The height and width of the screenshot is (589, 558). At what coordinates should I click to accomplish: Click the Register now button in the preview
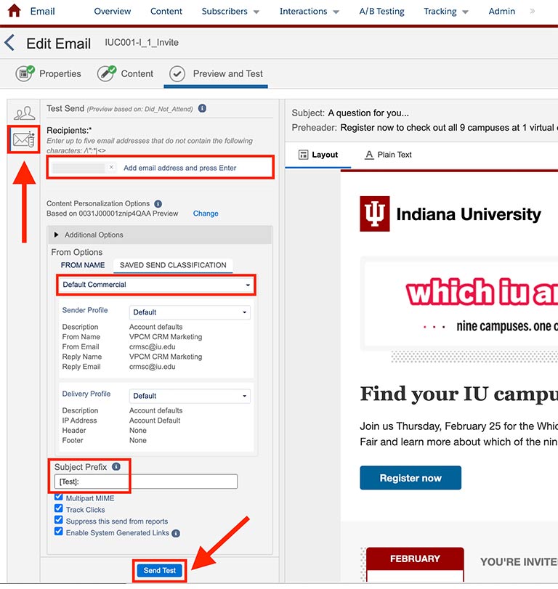[411, 478]
